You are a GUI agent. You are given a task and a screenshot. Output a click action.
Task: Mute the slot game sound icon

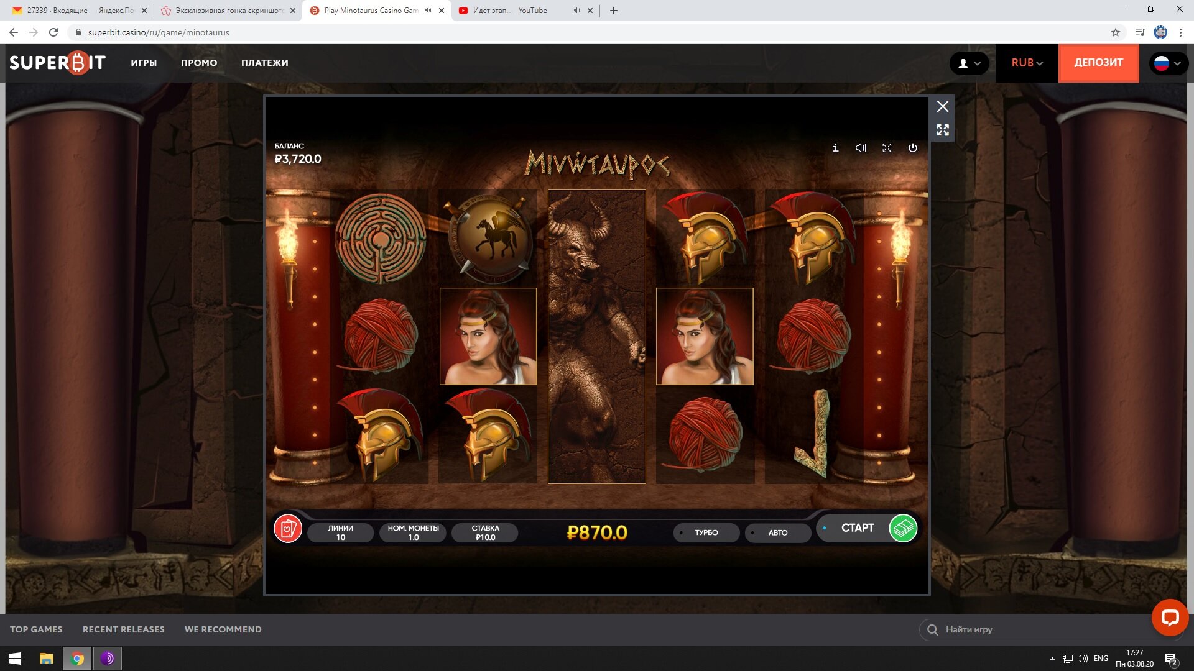[x=861, y=148]
